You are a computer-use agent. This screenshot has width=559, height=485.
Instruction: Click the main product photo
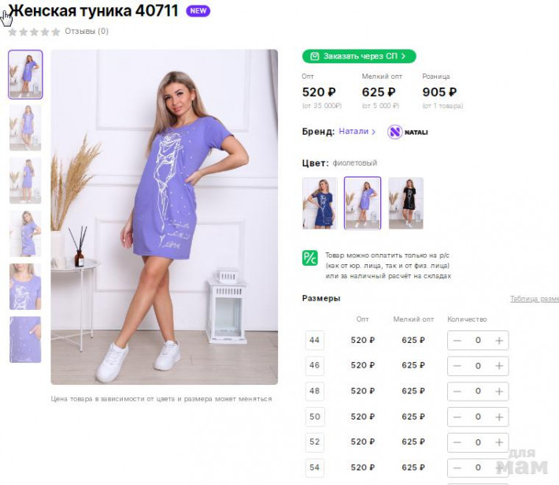click(164, 217)
